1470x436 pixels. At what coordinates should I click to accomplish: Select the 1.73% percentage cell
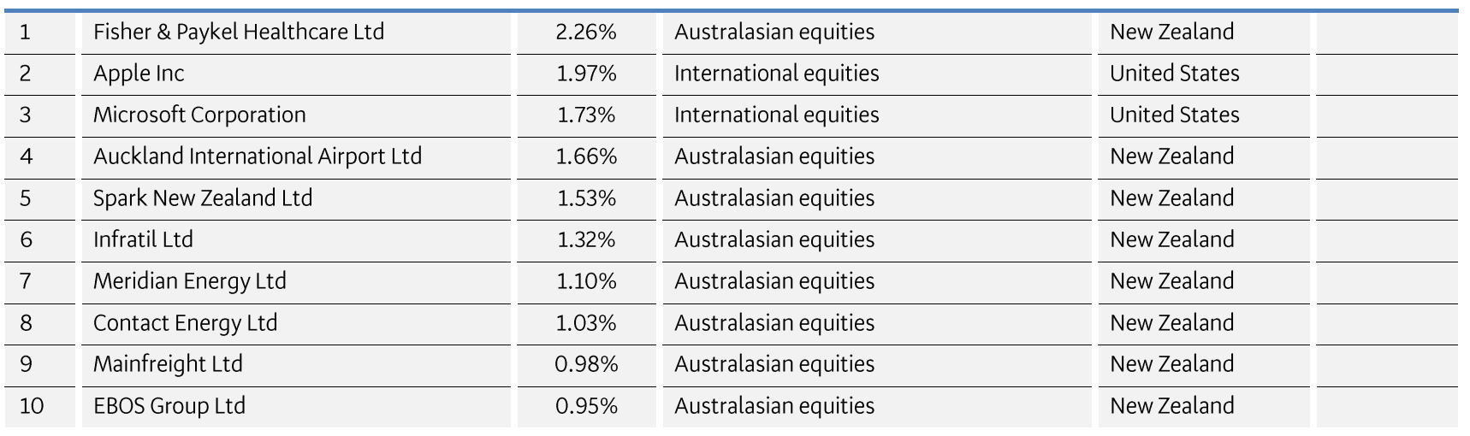pos(586,115)
